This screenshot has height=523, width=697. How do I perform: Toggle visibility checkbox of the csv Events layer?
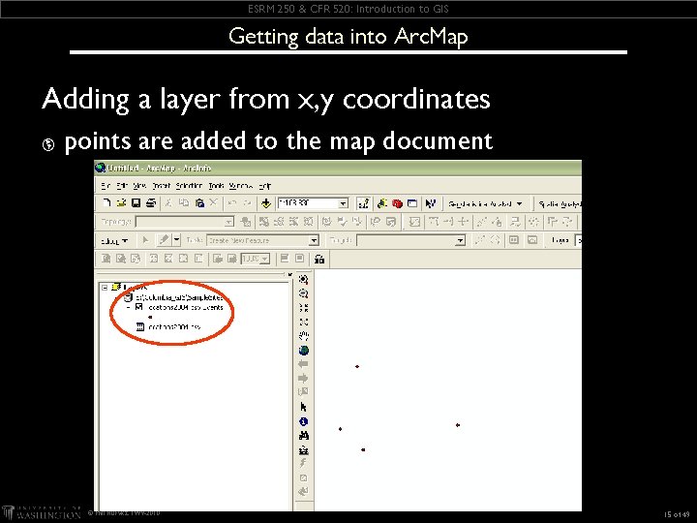point(139,307)
